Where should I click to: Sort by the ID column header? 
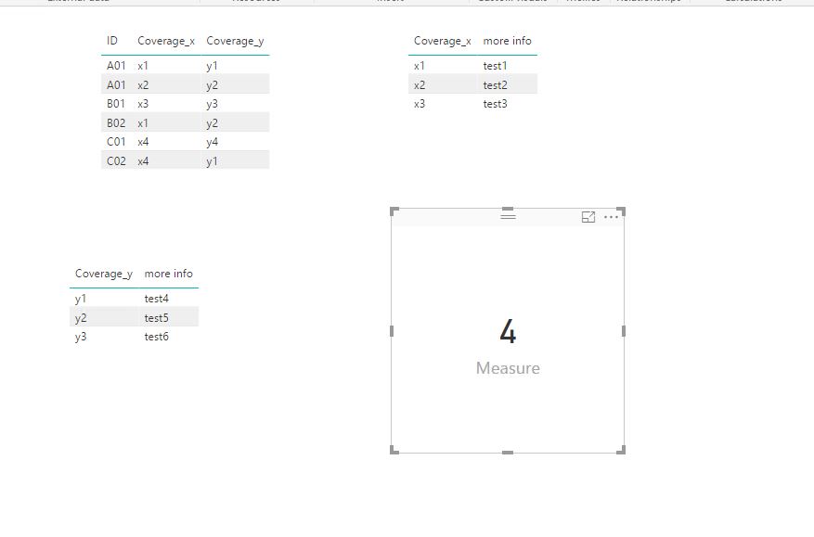point(112,41)
